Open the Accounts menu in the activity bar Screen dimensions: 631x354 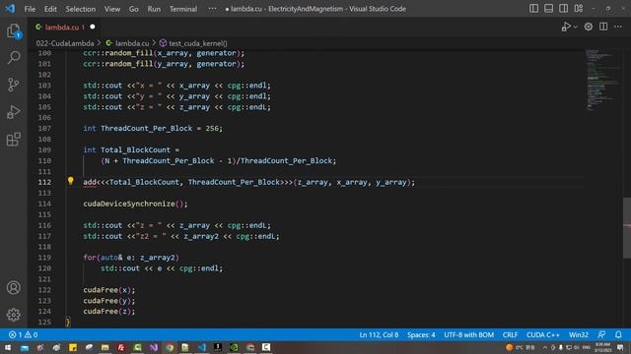click(x=14, y=288)
